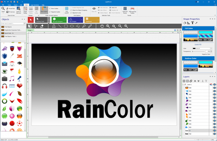Click Select All in Selection Tools
This screenshot has height=141, width=217.
(113, 8)
